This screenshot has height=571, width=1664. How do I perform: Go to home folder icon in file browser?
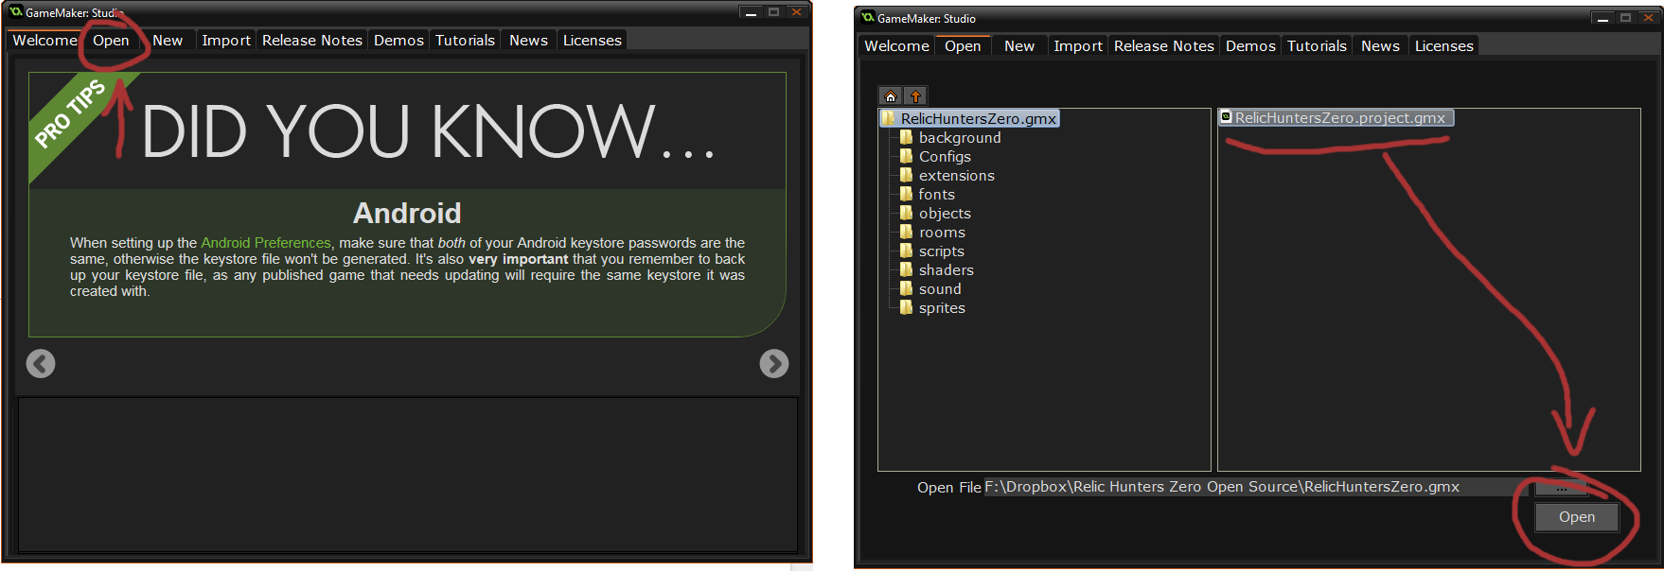891,96
